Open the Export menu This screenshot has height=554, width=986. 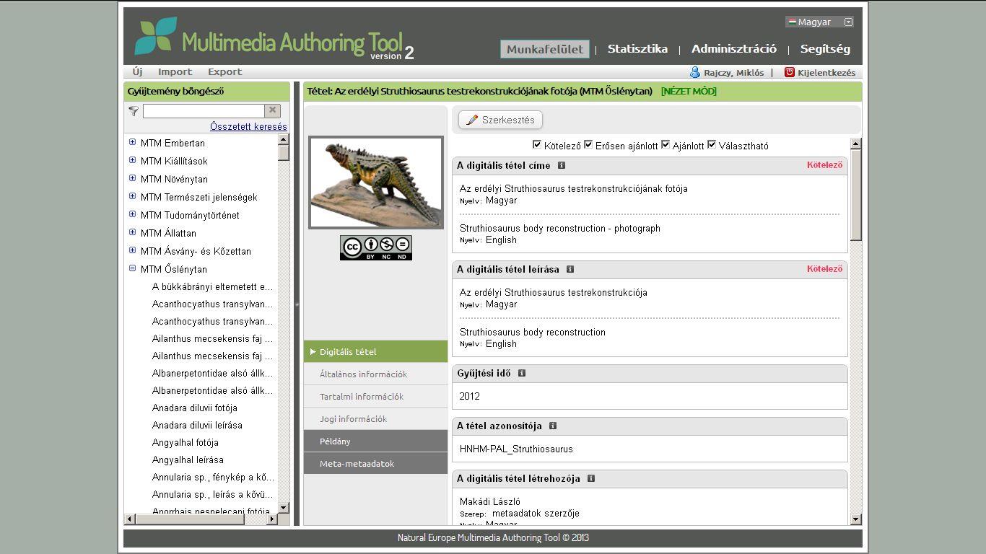pyautogui.click(x=225, y=72)
